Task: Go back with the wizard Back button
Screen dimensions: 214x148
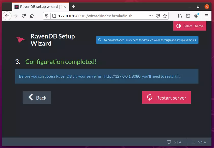Action: [x=37, y=98]
